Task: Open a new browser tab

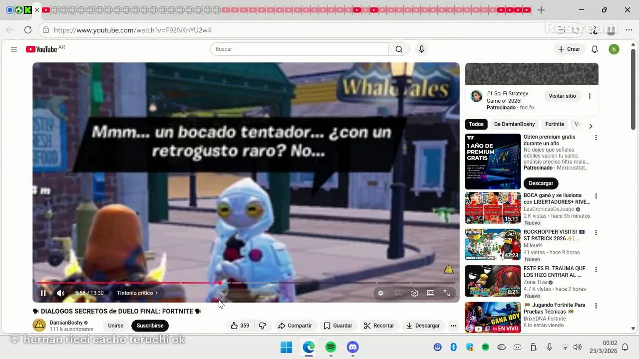Action: pos(541,10)
